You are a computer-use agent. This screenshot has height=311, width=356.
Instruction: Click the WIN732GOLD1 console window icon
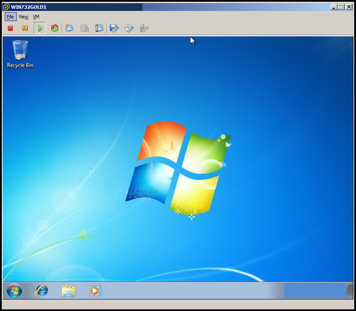click(6, 7)
